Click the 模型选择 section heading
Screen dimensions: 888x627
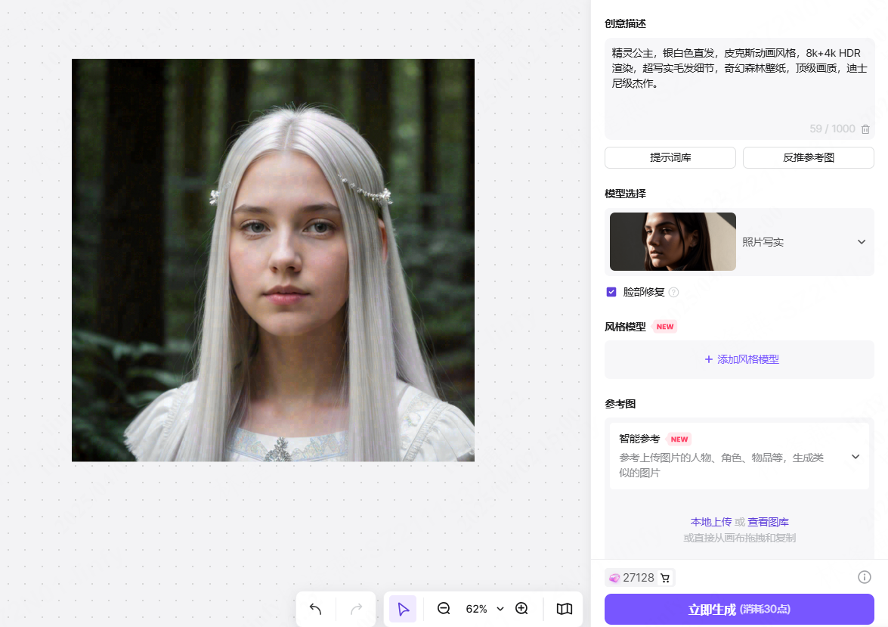(625, 194)
